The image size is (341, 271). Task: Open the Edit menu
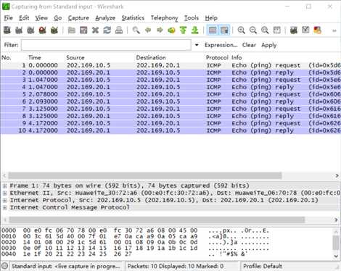point(24,18)
